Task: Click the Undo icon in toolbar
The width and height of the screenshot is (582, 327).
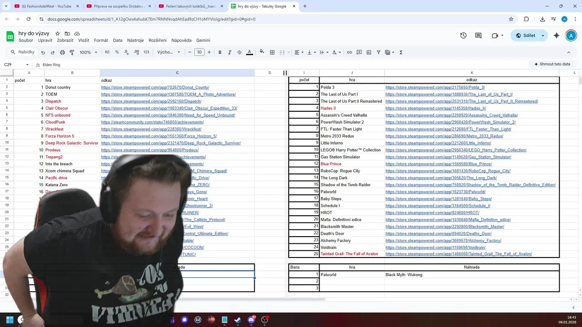Action: point(43,52)
